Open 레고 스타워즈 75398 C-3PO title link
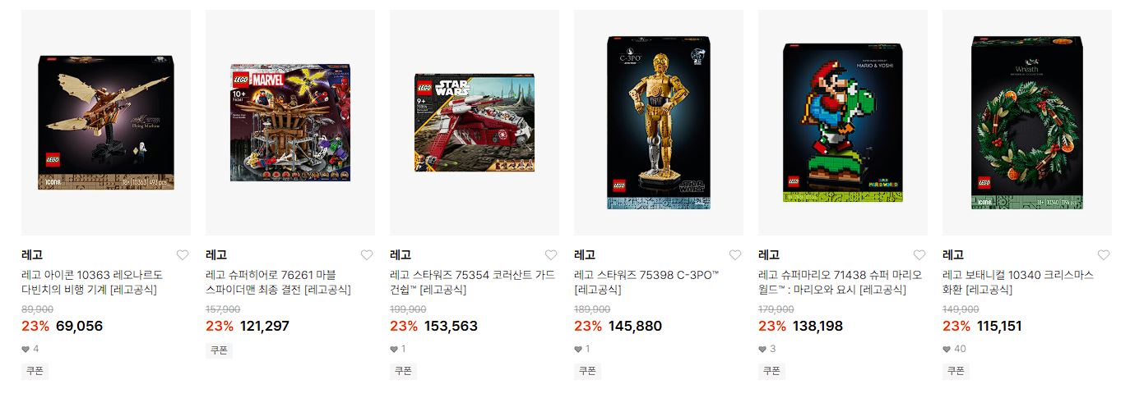Viewport: 1130px width, 398px height. (646, 282)
